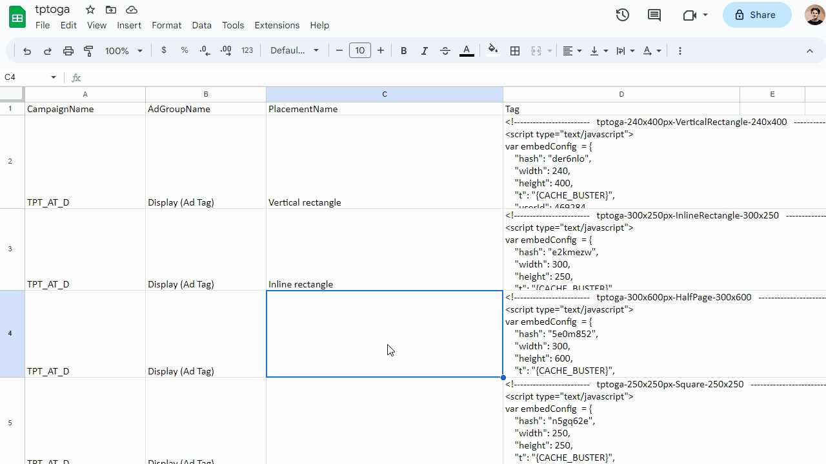
Task: Open the fill color picker
Action: coord(493,51)
